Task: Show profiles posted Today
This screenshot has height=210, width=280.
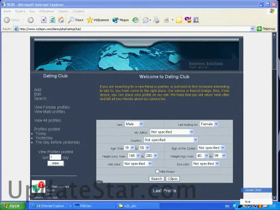Action: pos(40,133)
